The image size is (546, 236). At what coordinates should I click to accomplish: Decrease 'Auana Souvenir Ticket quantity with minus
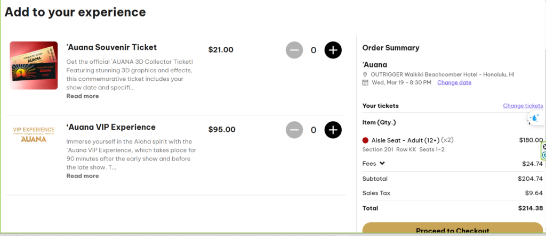294,50
